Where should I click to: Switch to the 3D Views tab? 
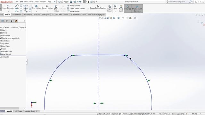(18, 111)
